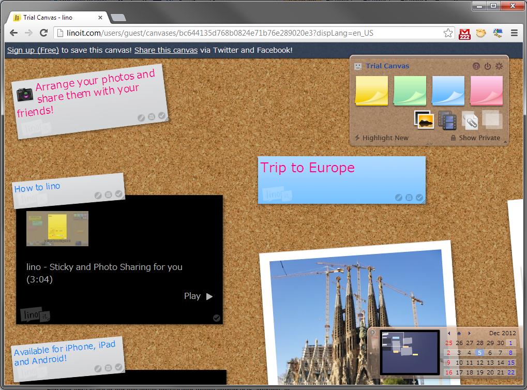Open canvas preferences gear icon
The image size is (527, 390).
[499, 66]
